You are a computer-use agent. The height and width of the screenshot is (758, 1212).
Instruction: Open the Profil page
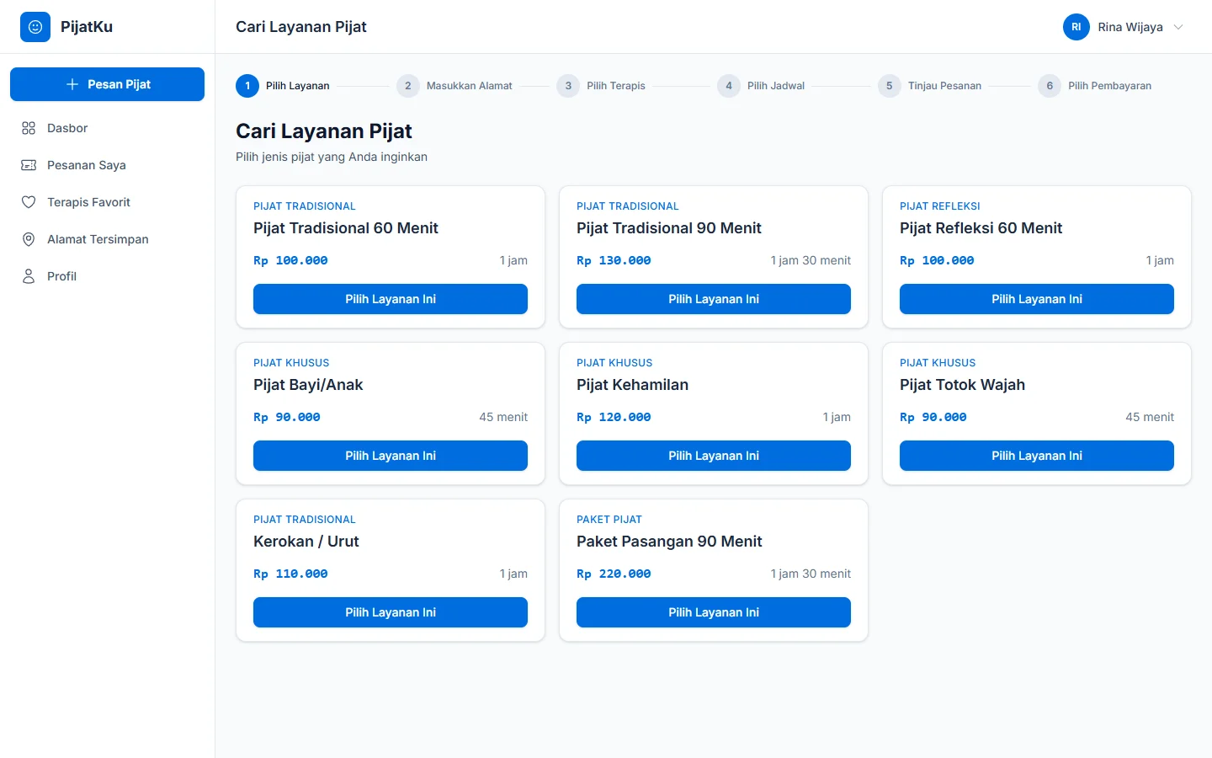click(x=108, y=276)
